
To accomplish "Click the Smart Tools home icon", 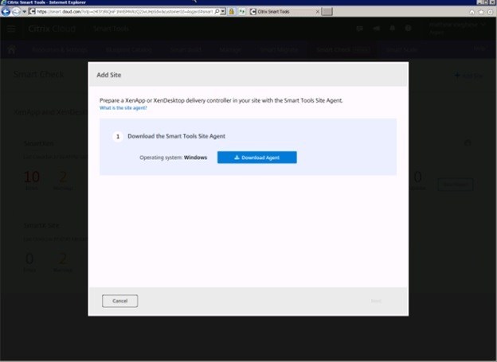I will pos(12,49).
